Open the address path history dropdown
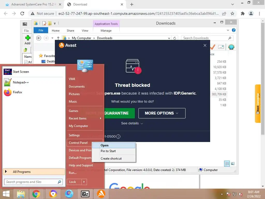The image size is (265, 199). coord(169,38)
